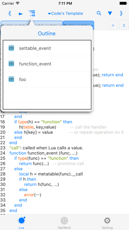This screenshot has width=129, height=230.
Task: Open search with magnifier icon
Action: click(99, 13)
